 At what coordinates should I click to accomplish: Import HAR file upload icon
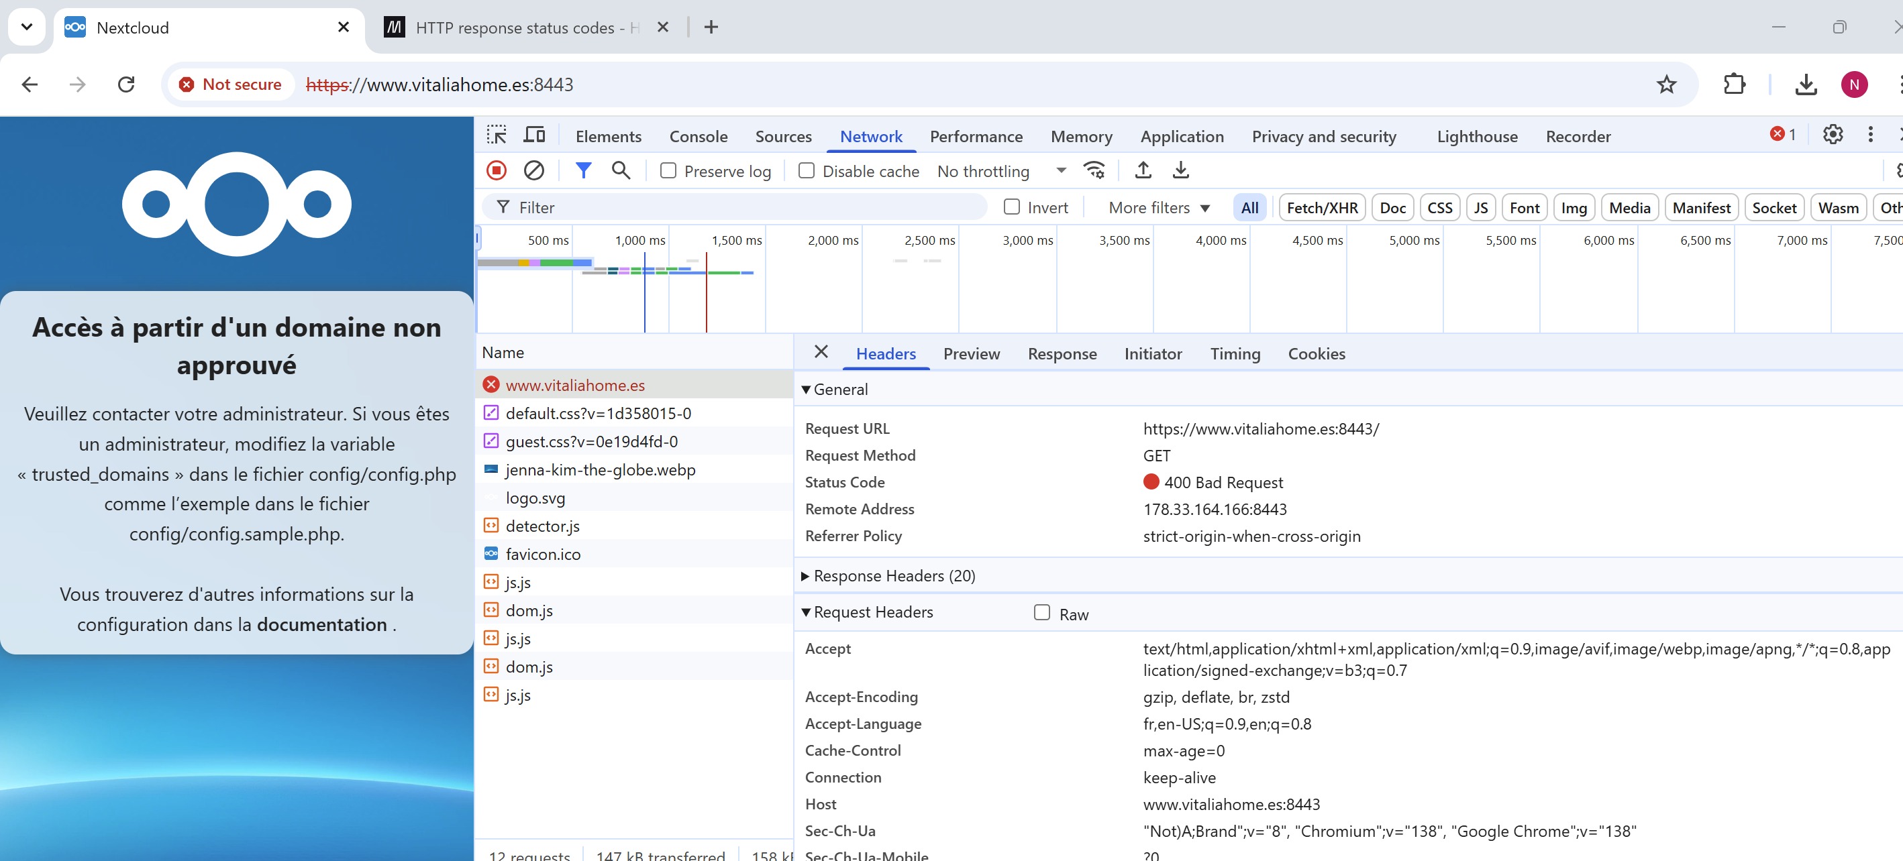(x=1143, y=170)
